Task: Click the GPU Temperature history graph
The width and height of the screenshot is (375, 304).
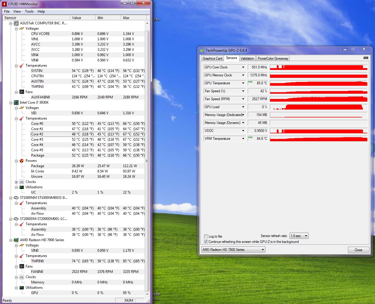Action: click(319, 83)
